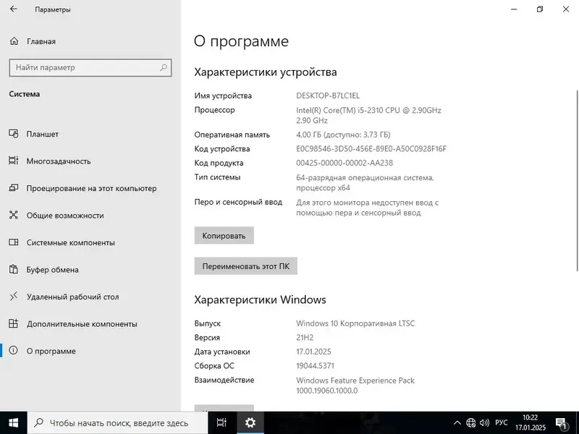Click version value 21H2

[305, 337]
